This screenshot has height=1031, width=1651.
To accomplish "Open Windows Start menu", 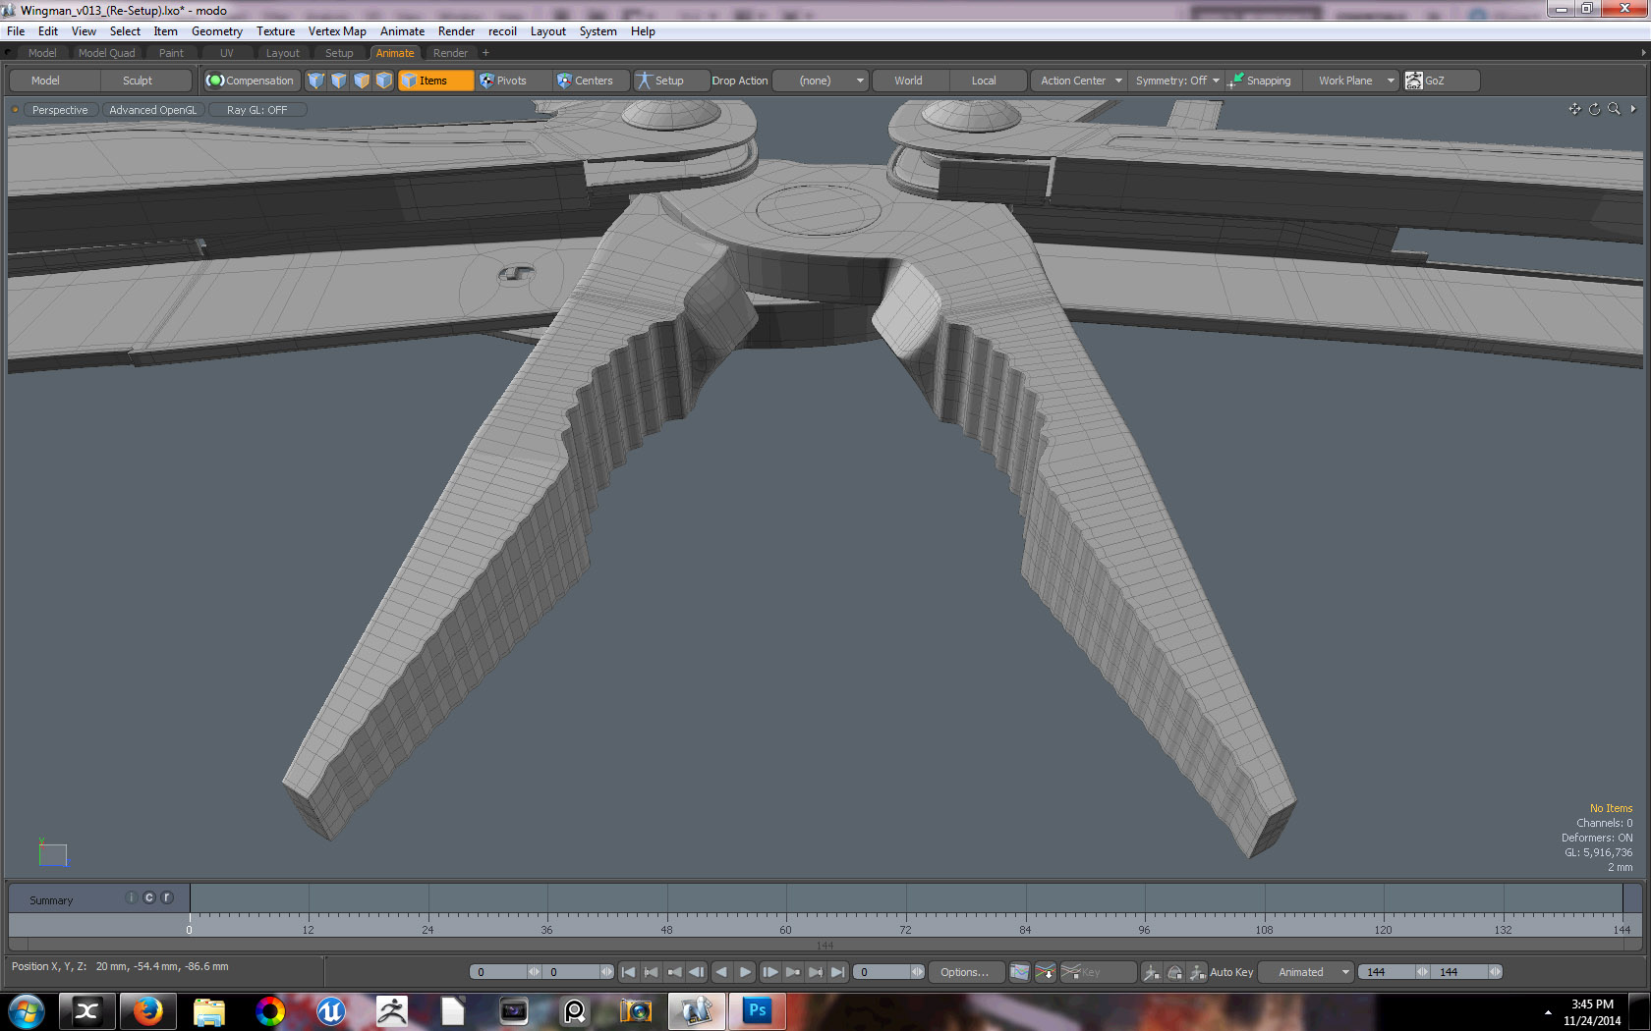I will (27, 1010).
